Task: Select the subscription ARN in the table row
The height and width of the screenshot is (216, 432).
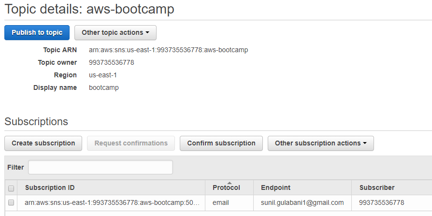Action: pos(112,203)
